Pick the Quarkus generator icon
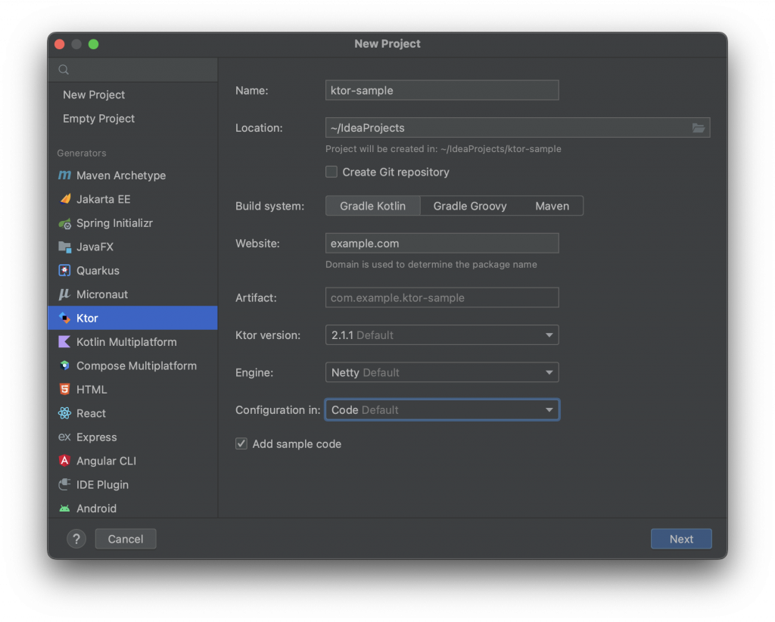This screenshot has width=775, height=622. [x=65, y=271]
